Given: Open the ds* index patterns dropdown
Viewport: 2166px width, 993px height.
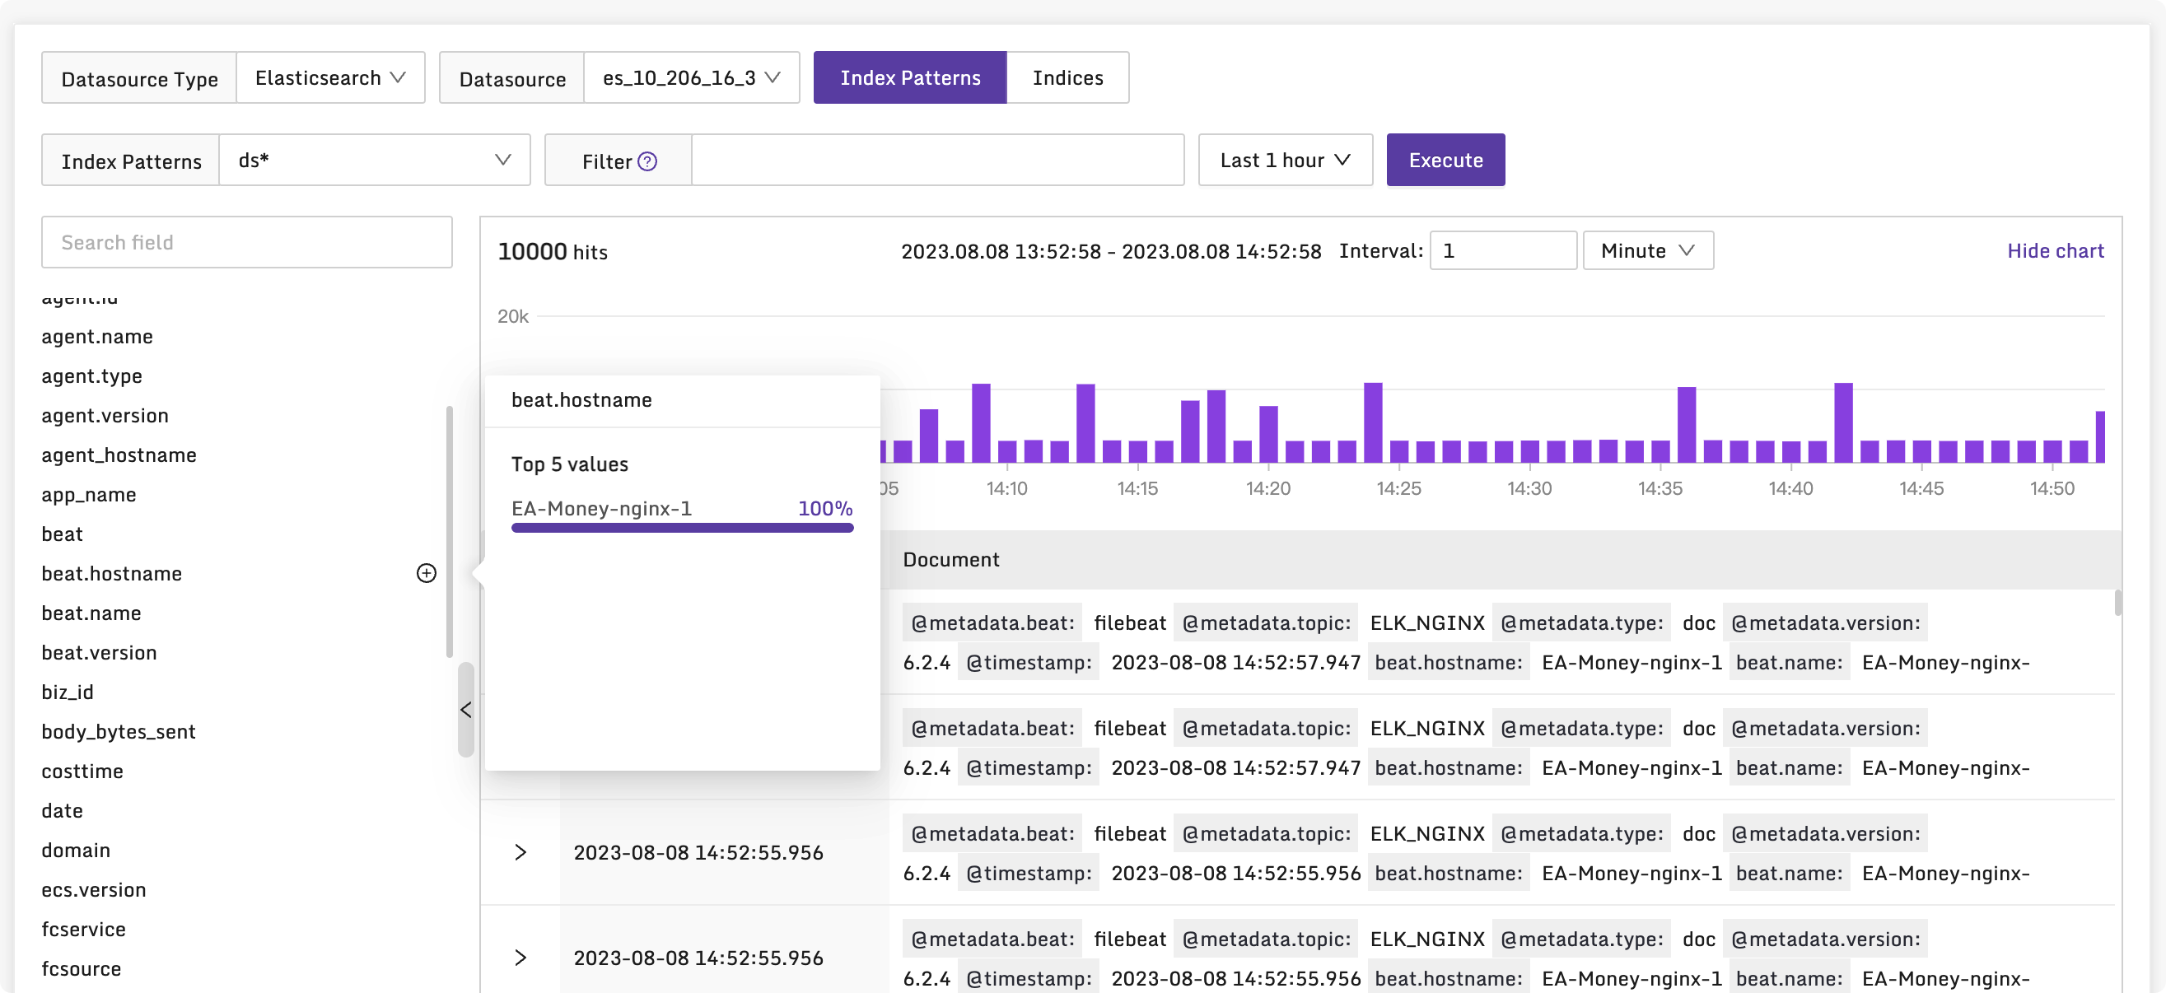Looking at the screenshot, I should [x=374, y=160].
